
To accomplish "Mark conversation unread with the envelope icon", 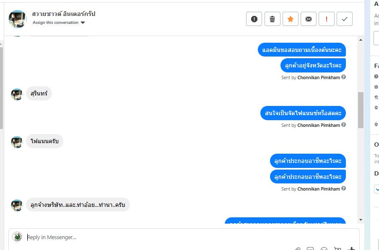I will (x=309, y=19).
